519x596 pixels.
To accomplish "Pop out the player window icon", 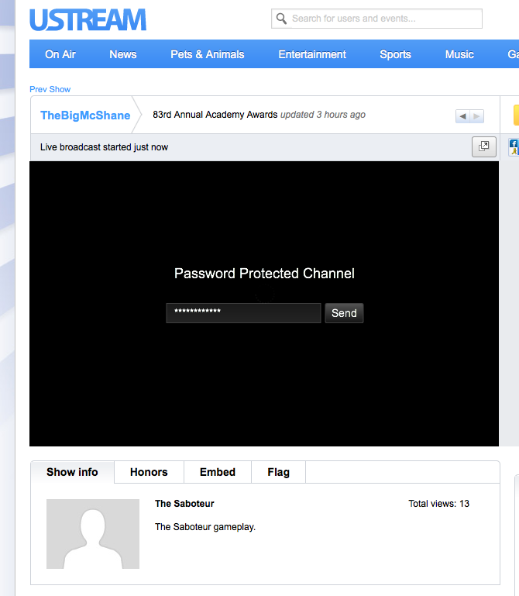I will tap(483, 146).
